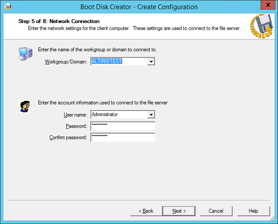The image size is (278, 224).
Task: Select the ALTIRISTEST workgroup text field
Action: click(x=118, y=62)
